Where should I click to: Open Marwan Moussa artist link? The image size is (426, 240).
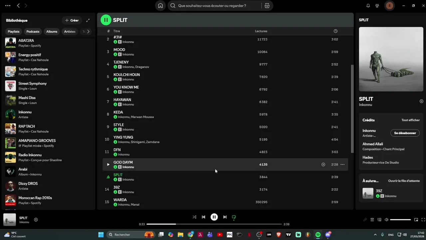142,117
